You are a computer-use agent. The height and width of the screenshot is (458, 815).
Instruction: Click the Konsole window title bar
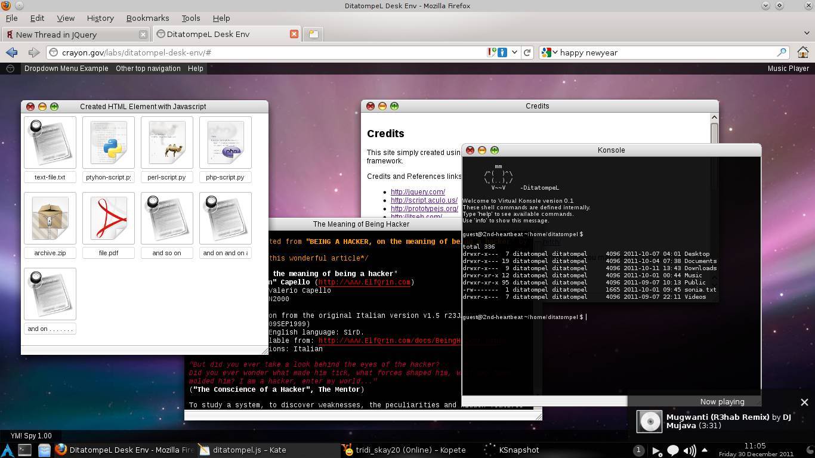tap(612, 150)
